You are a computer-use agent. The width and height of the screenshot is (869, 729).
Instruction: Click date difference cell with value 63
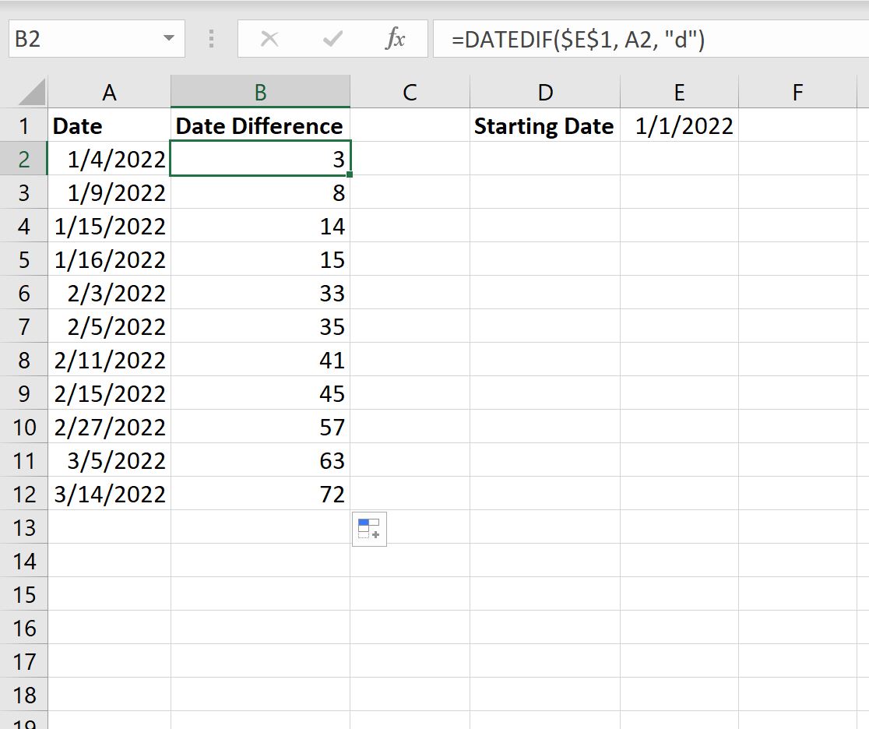click(x=261, y=460)
